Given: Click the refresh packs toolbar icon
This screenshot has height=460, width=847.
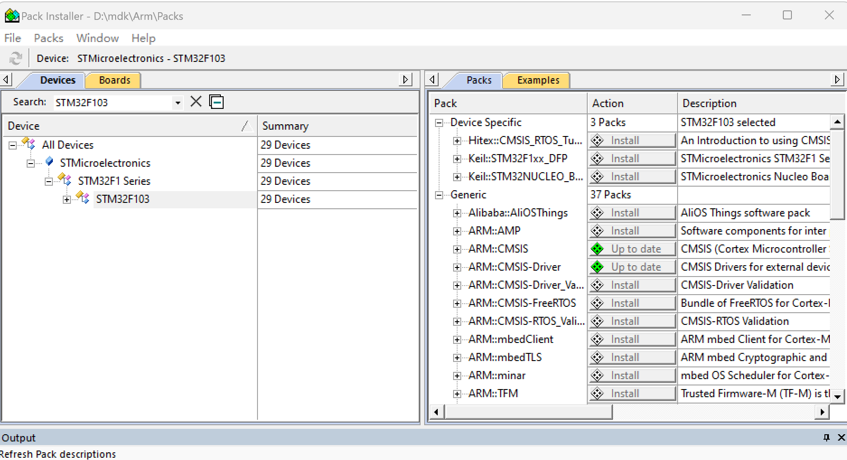Looking at the screenshot, I should pos(15,58).
